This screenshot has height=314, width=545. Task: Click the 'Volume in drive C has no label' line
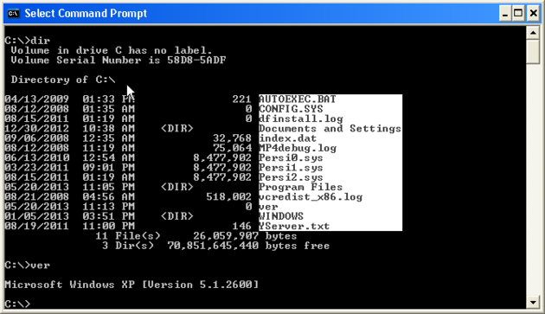click(112, 50)
